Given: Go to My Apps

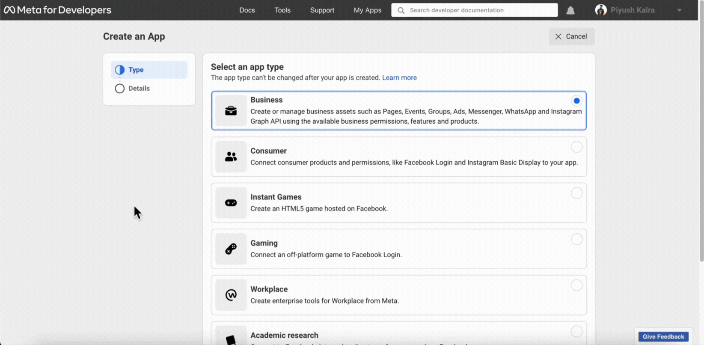Looking at the screenshot, I should 368,10.
